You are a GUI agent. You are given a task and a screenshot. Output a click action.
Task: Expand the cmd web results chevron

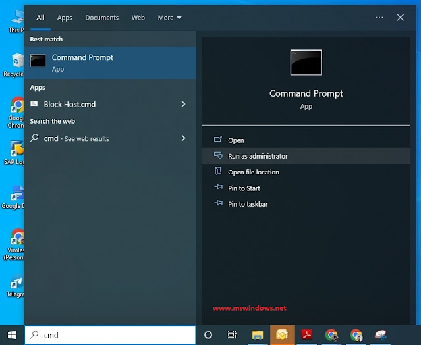tap(183, 138)
